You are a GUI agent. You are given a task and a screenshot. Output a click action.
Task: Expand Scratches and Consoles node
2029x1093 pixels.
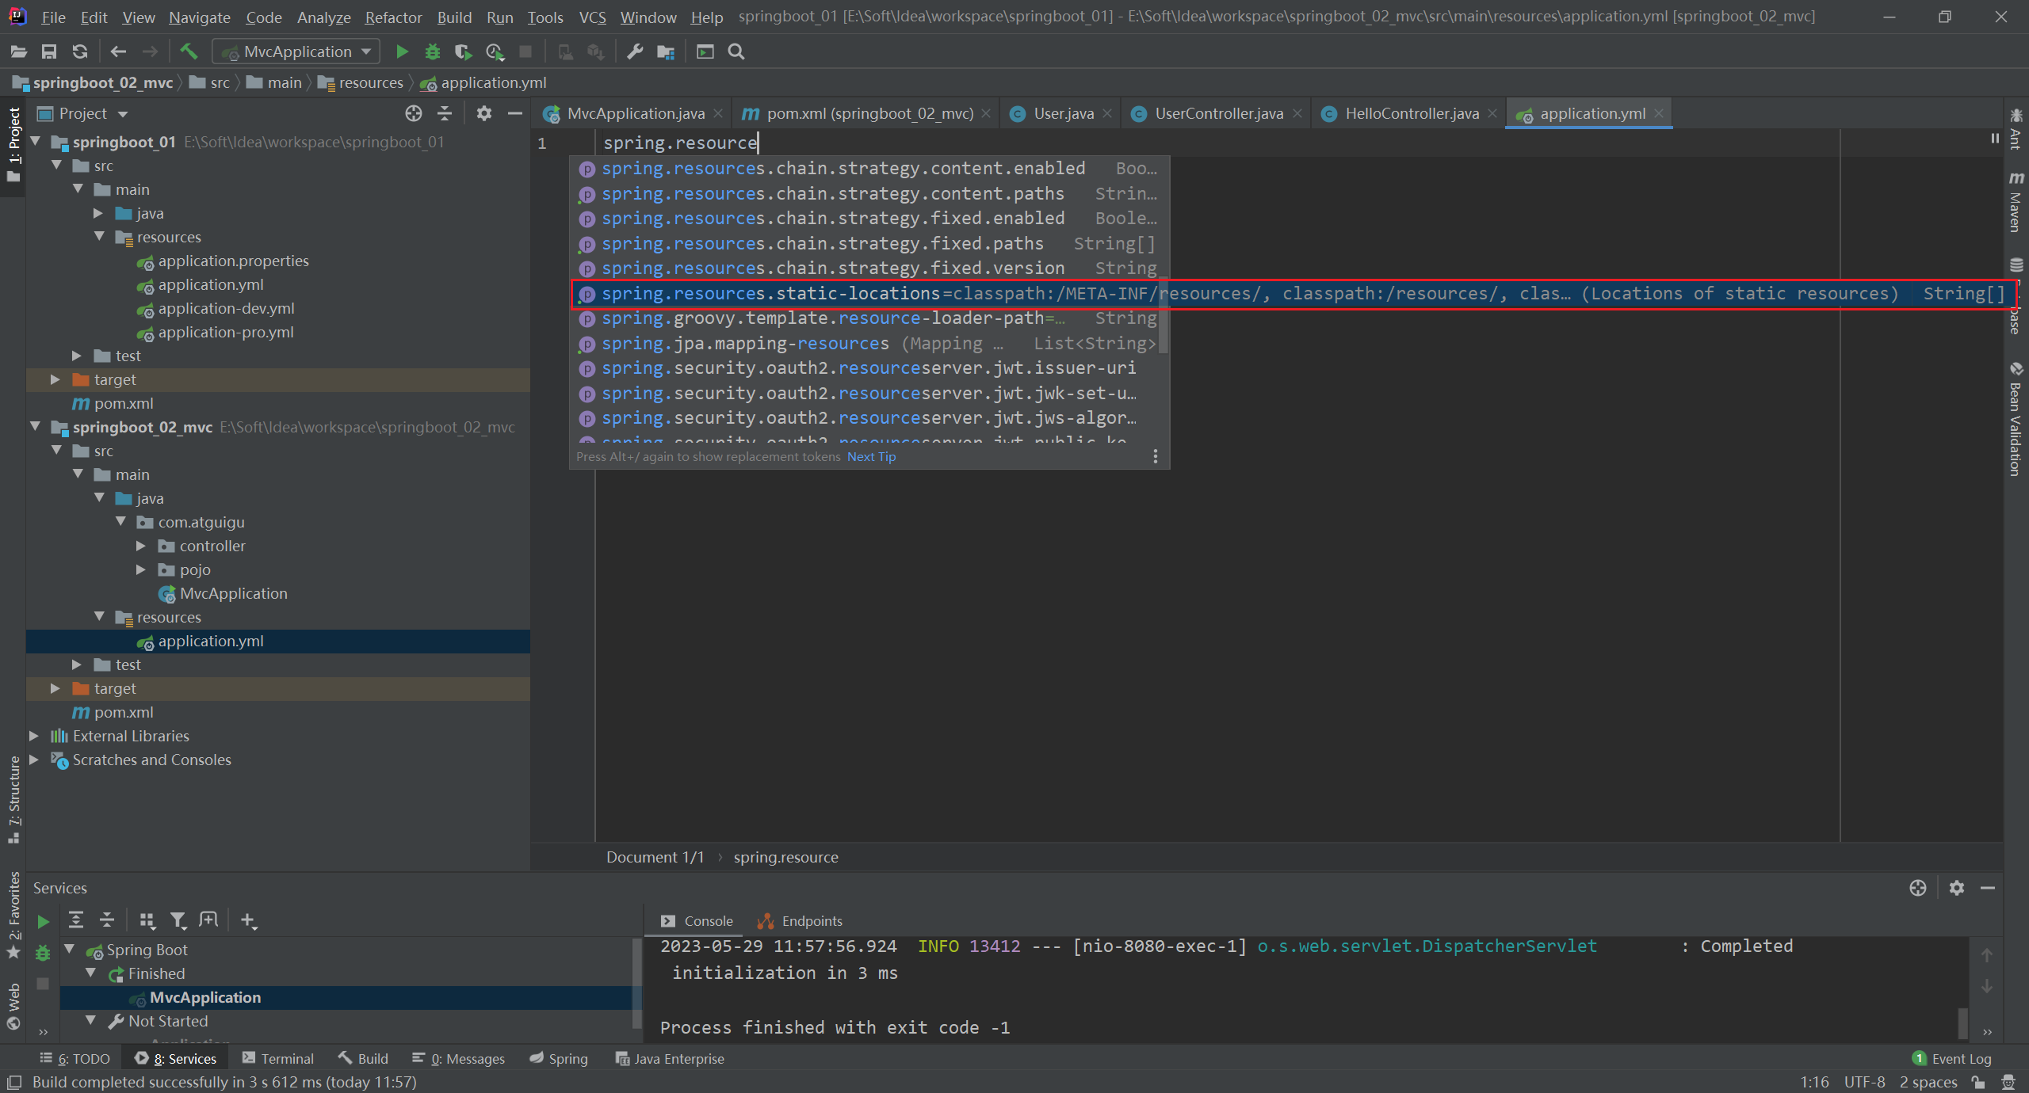click(34, 760)
